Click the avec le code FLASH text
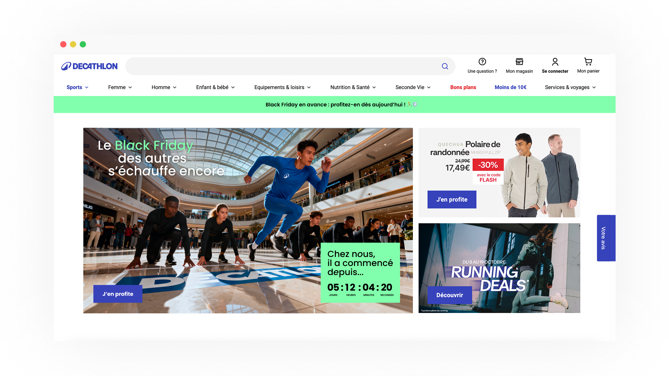This screenshot has height=376, width=669. 488,178
